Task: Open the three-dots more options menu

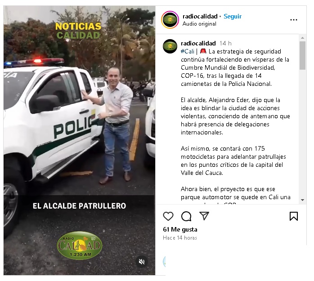Action: point(294,20)
